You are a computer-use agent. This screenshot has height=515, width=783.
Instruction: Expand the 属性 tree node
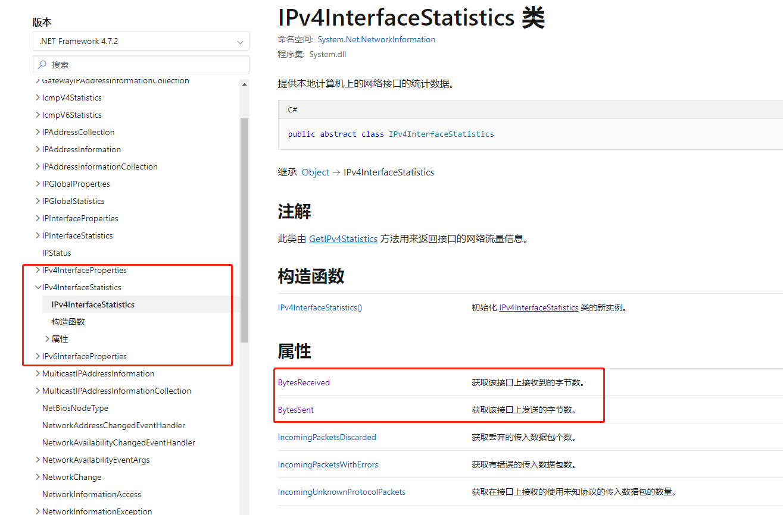coord(48,339)
